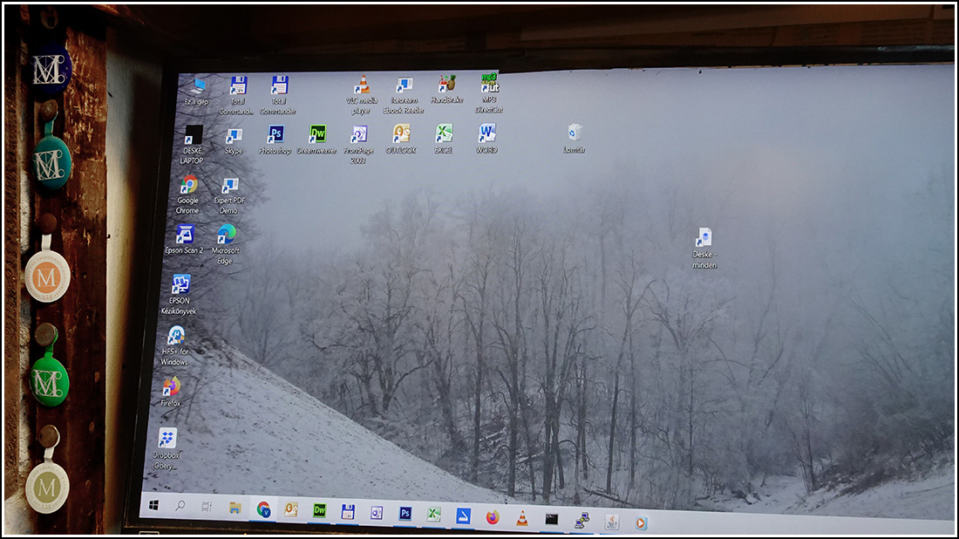Viewport: 959px width, 539px height.
Task: Open Task View from taskbar
Action: pos(207,507)
